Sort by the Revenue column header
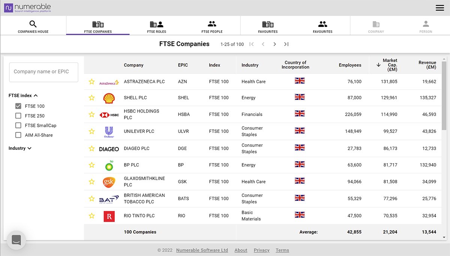 click(x=427, y=65)
